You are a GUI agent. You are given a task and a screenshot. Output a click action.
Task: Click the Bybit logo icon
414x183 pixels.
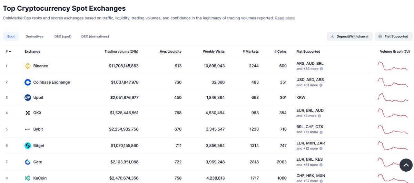tap(28, 129)
